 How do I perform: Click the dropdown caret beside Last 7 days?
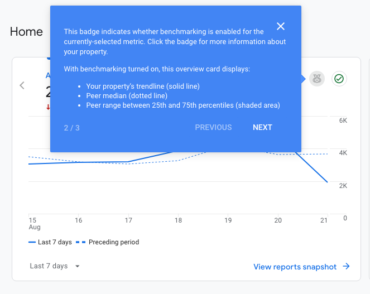(x=77, y=266)
